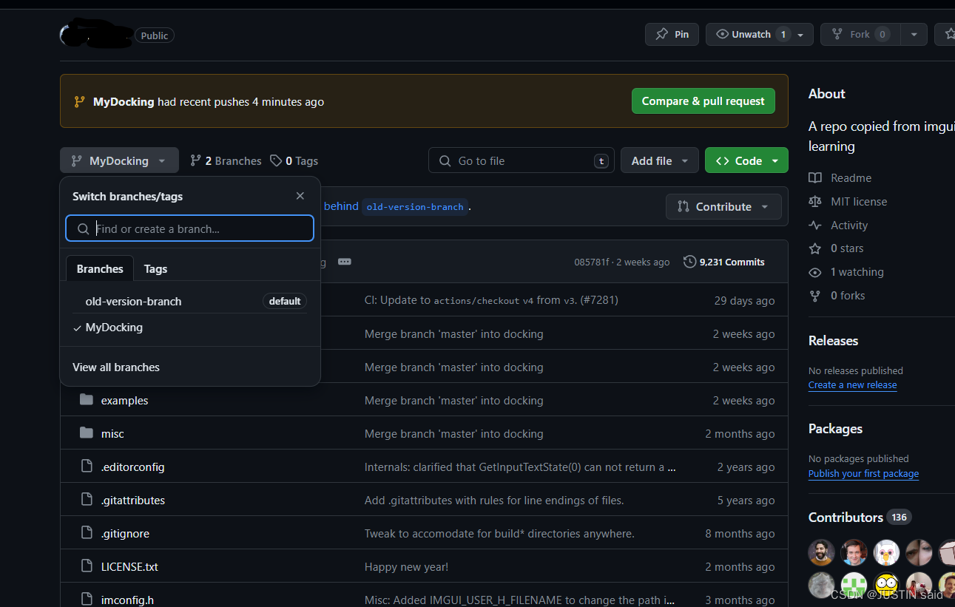
Task: Open the Add file dropdown
Action: tap(660, 160)
